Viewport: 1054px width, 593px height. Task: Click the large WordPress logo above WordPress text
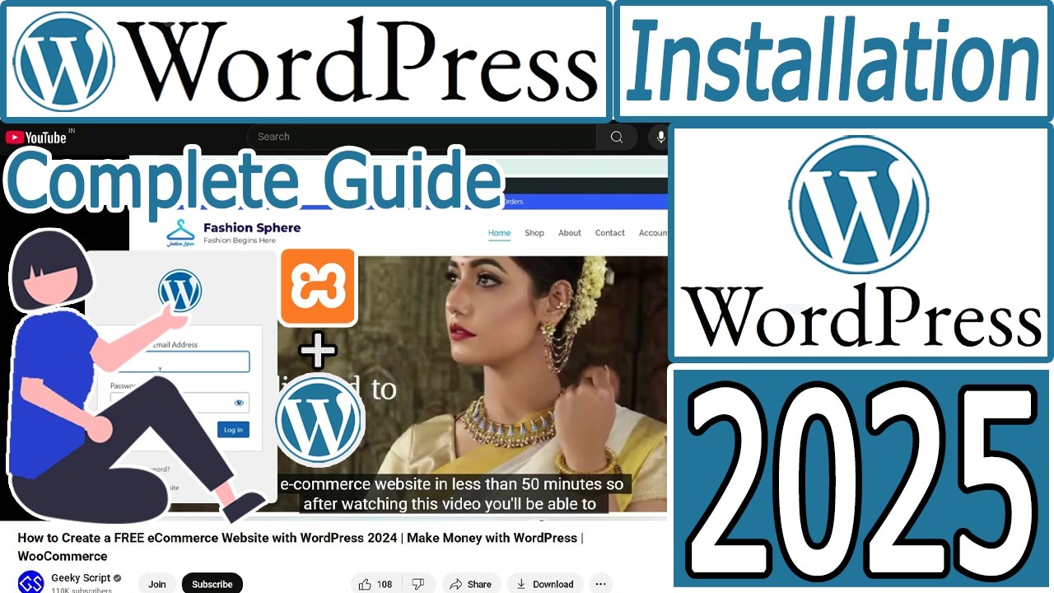859,205
